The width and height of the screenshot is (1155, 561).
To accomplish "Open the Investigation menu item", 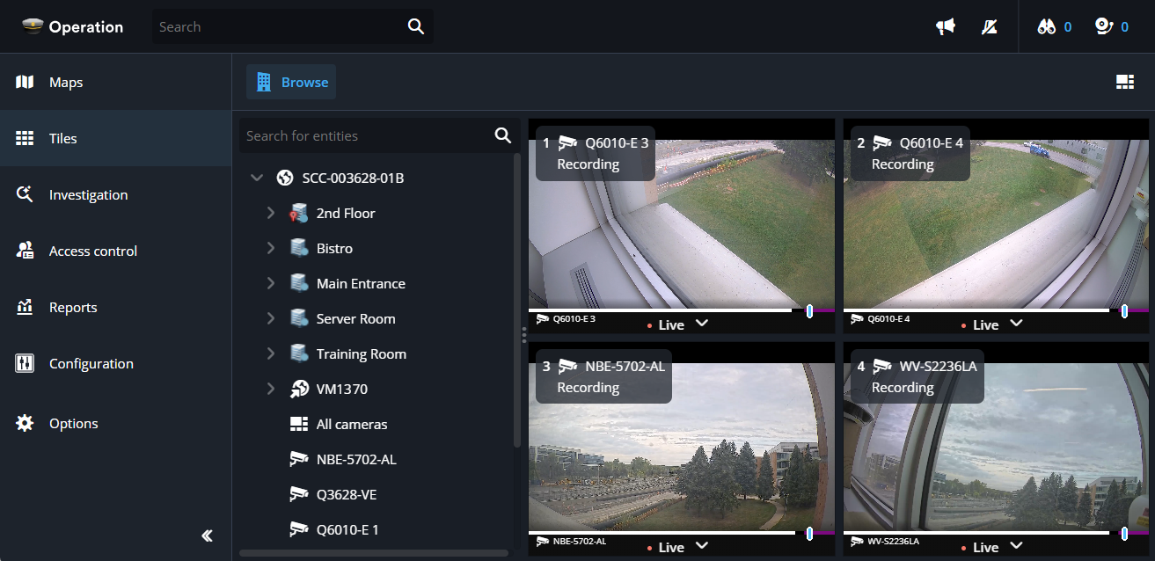I will [88, 194].
